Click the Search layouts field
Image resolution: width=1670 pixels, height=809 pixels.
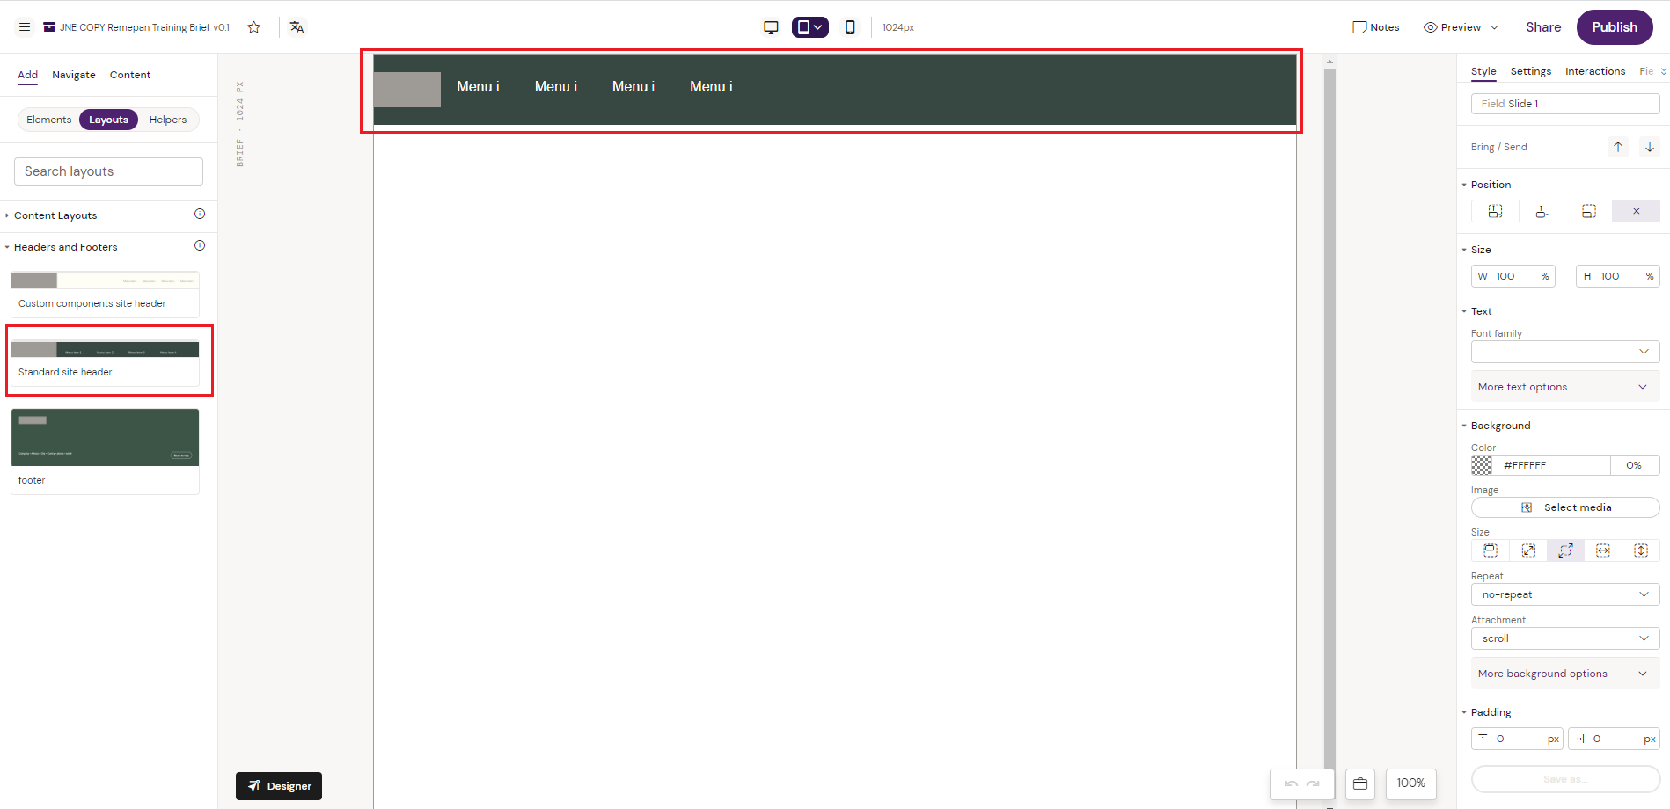pos(108,171)
